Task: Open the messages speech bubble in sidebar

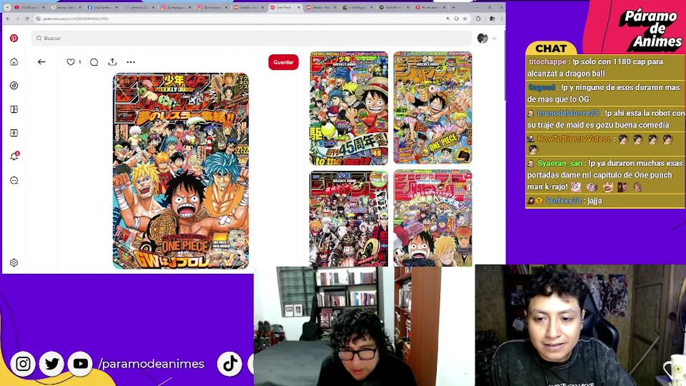Action: point(14,180)
